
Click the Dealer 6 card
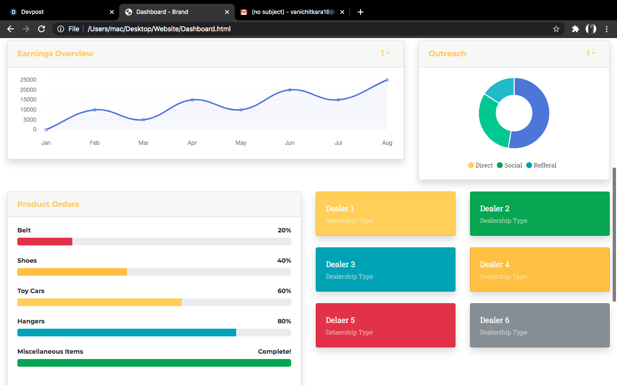click(539, 325)
